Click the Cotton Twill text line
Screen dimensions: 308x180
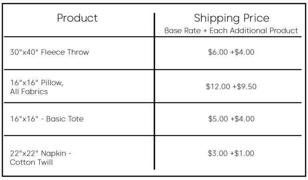coord(32,162)
